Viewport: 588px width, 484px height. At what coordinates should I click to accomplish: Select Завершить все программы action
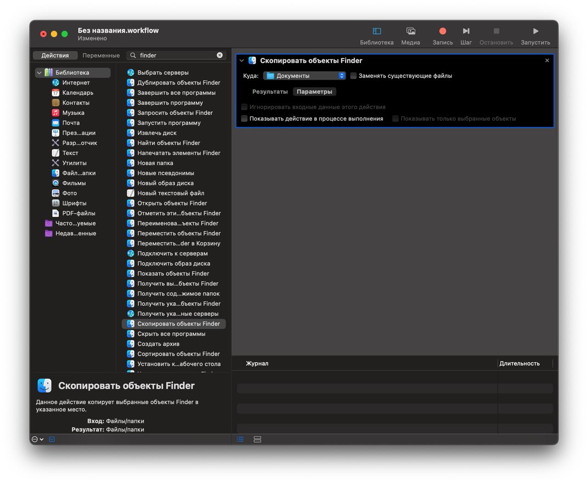coord(176,93)
